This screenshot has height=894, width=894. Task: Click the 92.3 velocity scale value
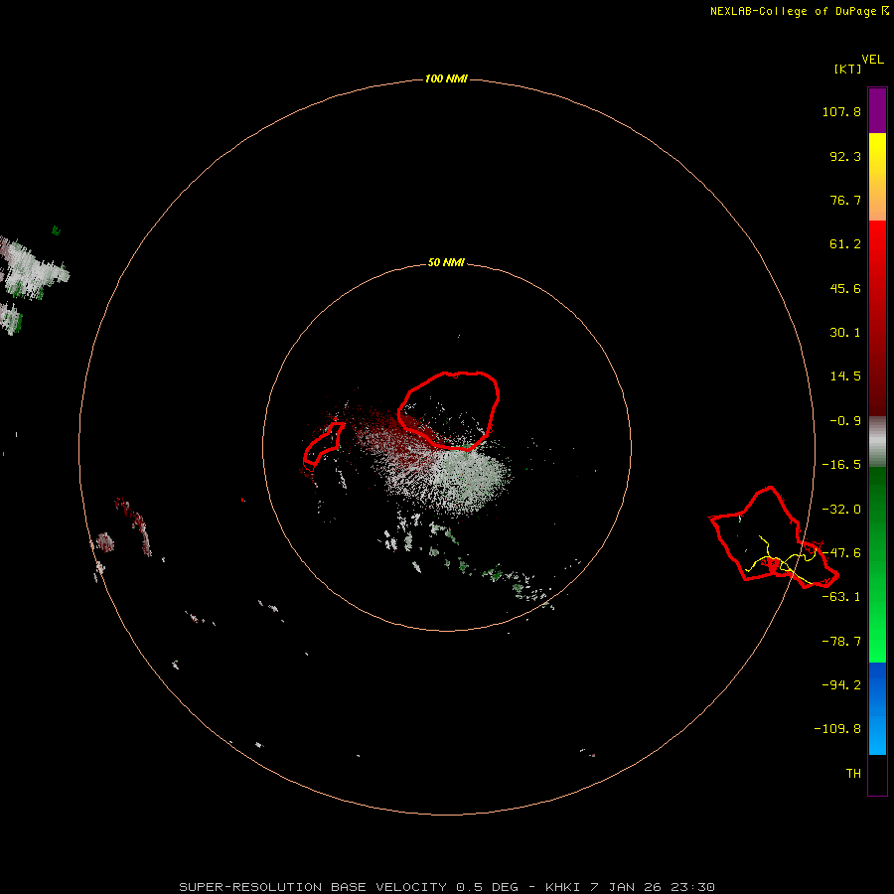tap(845, 156)
